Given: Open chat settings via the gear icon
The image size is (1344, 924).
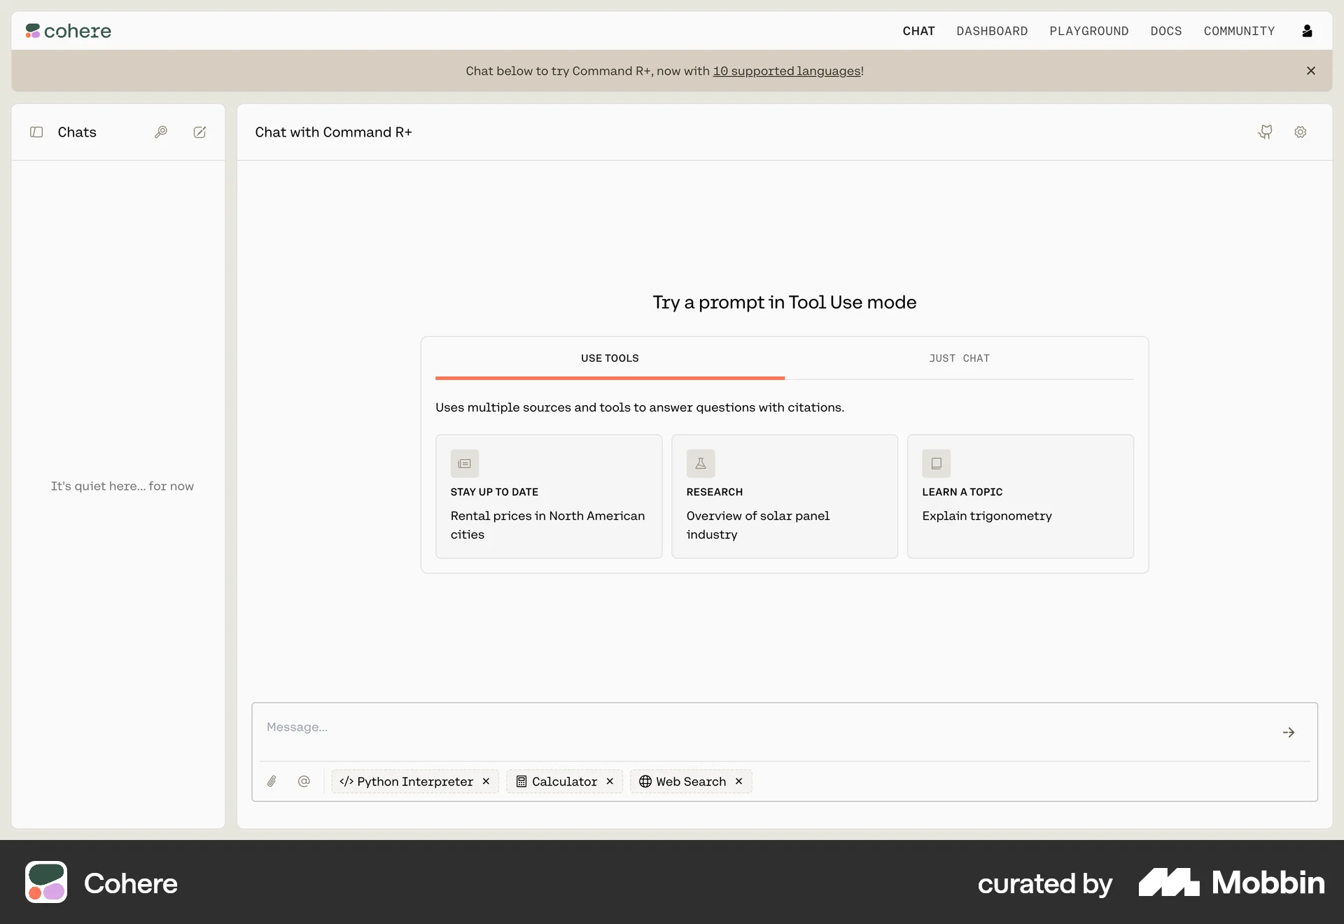Looking at the screenshot, I should [1300, 132].
